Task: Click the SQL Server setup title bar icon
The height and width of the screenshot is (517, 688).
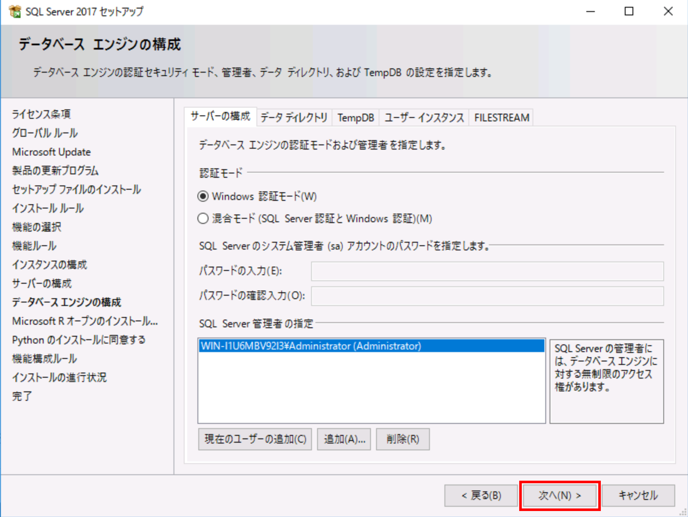Action: pyautogui.click(x=15, y=12)
